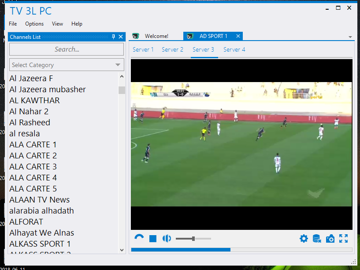Open the tab list dropdown arrow
Screen dimensions: 360x270
click(x=350, y=37)
